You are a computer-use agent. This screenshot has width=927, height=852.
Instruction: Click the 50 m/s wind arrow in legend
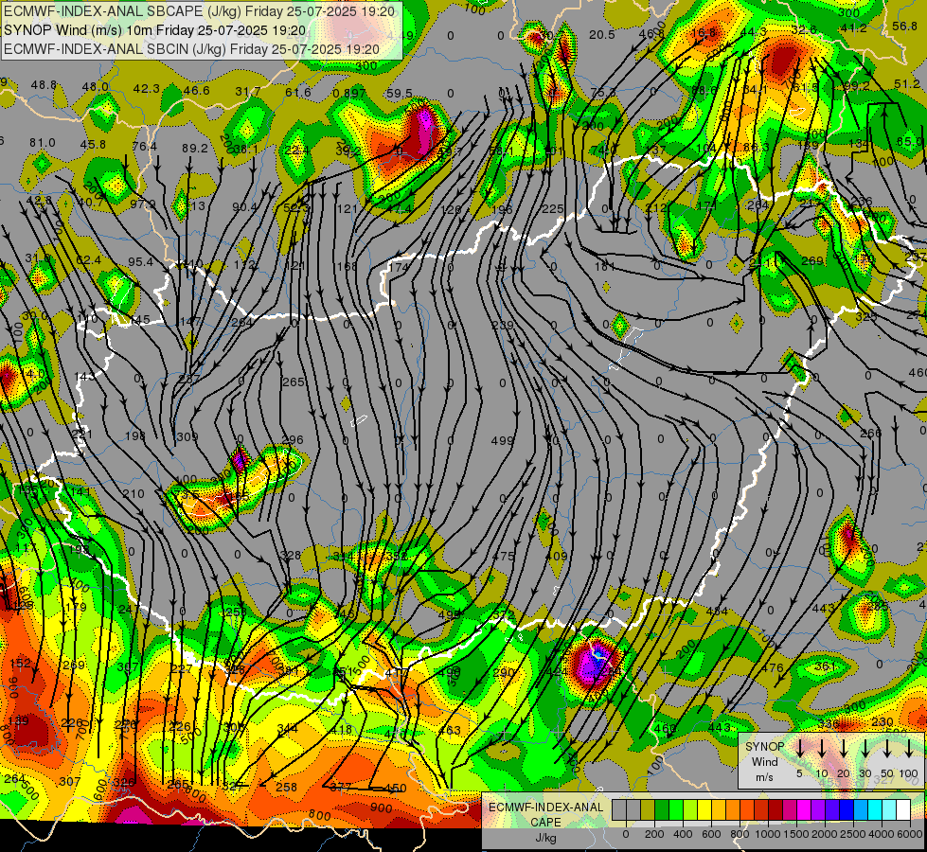(887, 749)
